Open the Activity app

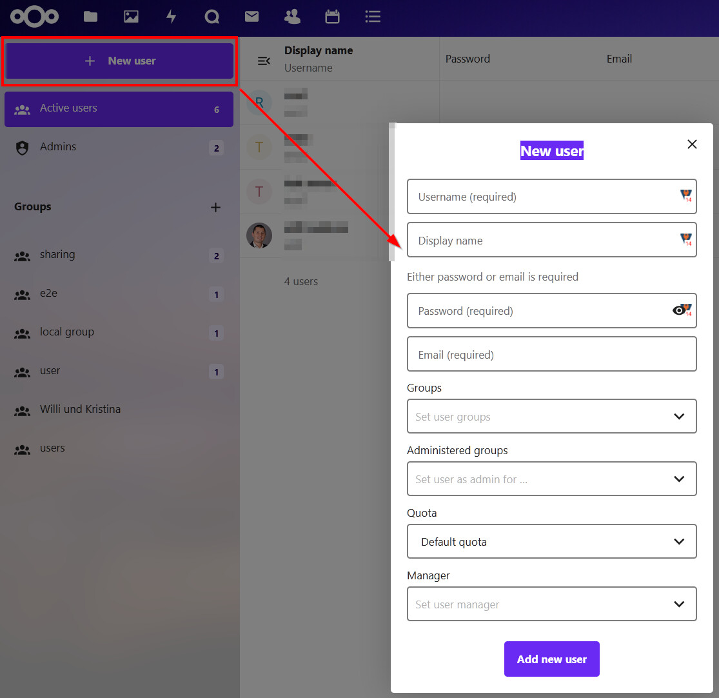[171, 17]
